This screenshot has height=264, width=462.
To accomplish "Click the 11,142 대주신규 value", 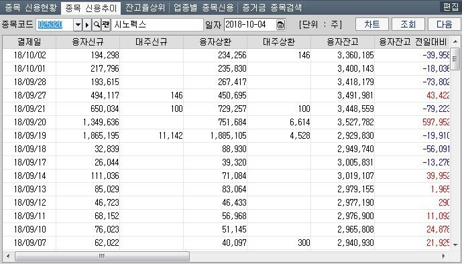I will coord(170,135).
